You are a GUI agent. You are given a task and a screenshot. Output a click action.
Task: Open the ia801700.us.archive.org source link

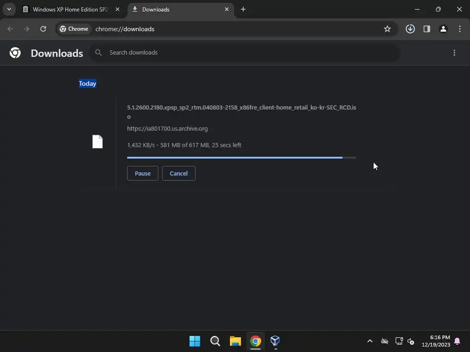[x=167, y=129]
